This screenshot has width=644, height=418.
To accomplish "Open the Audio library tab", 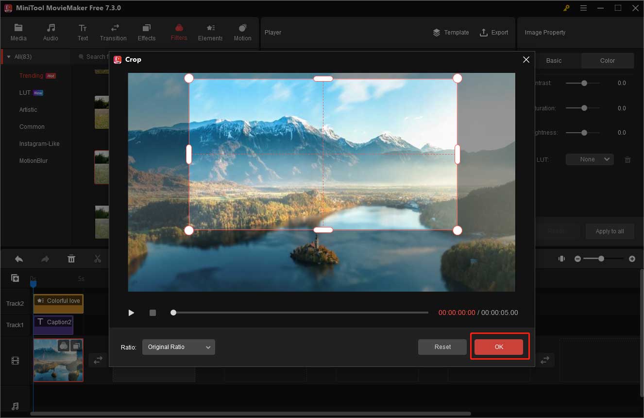I will coord(51,32).
